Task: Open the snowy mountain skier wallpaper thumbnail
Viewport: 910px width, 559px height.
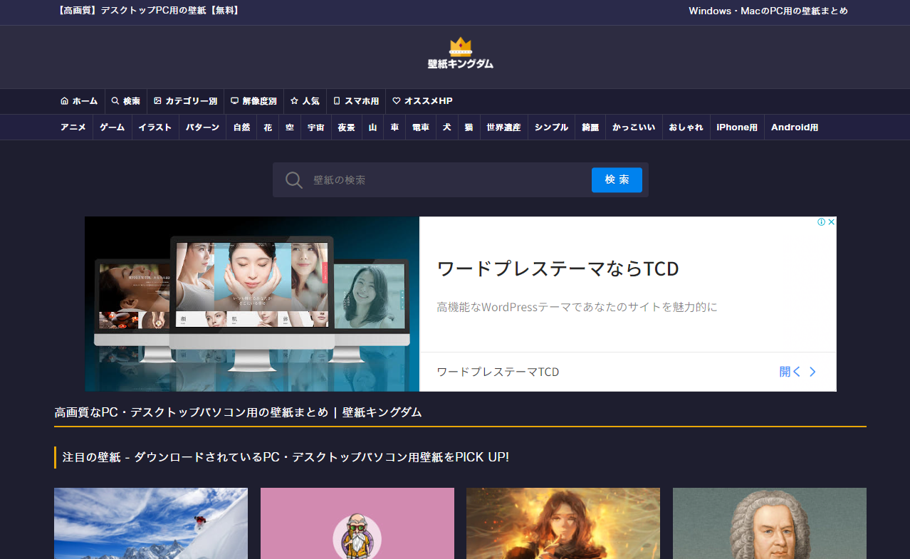Action: pos(151,523)
